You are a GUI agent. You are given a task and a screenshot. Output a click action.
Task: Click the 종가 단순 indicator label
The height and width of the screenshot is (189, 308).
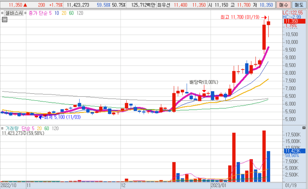tap(38, 13)
